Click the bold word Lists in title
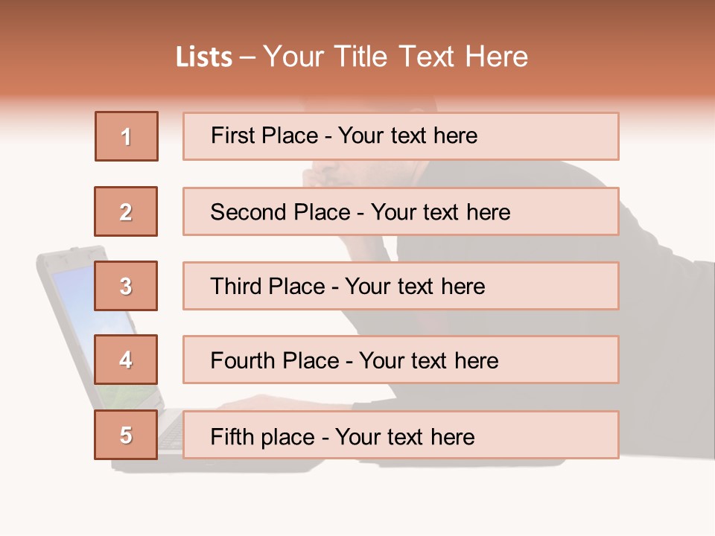 (x=204, y=57)
